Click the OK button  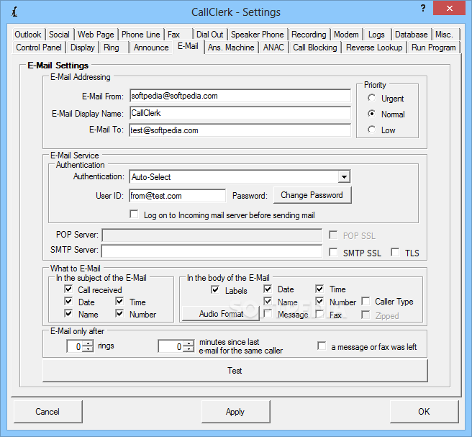pos(424,412)
